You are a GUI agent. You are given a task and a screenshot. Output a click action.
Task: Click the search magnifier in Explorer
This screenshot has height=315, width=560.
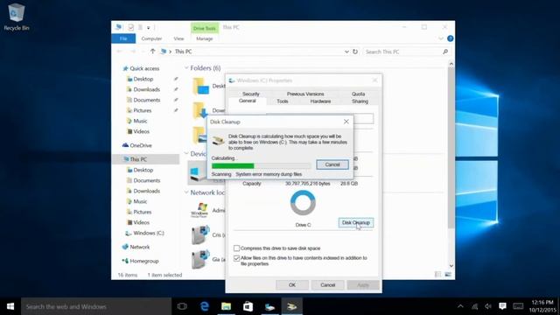(x=445, y=52)
